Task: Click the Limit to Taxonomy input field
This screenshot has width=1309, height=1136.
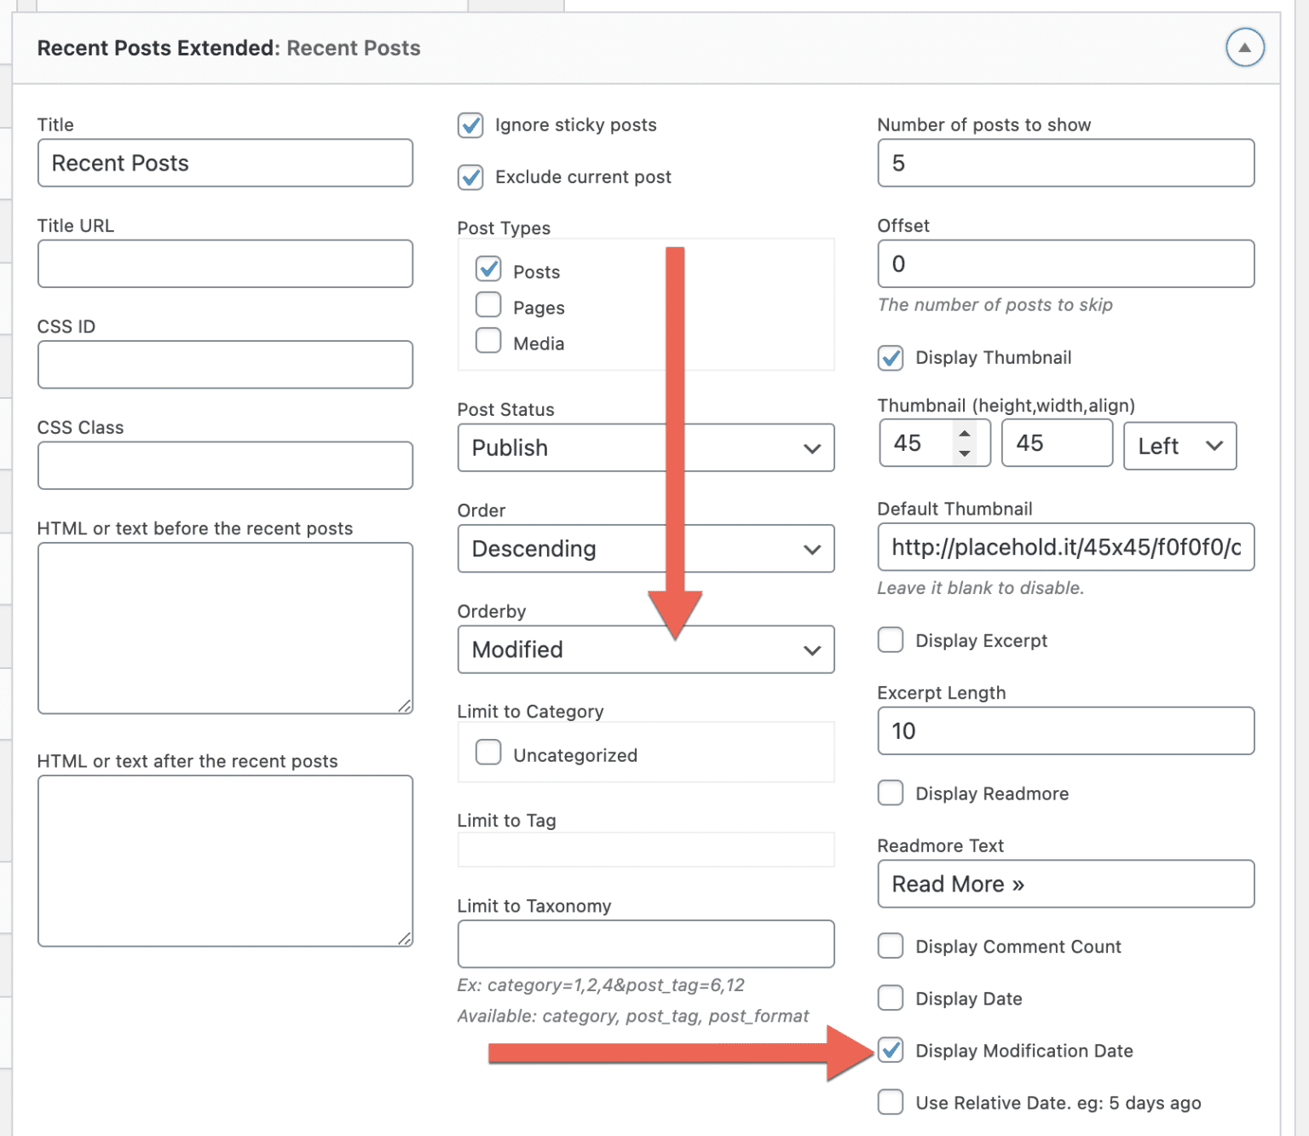Action: [646, 943]
